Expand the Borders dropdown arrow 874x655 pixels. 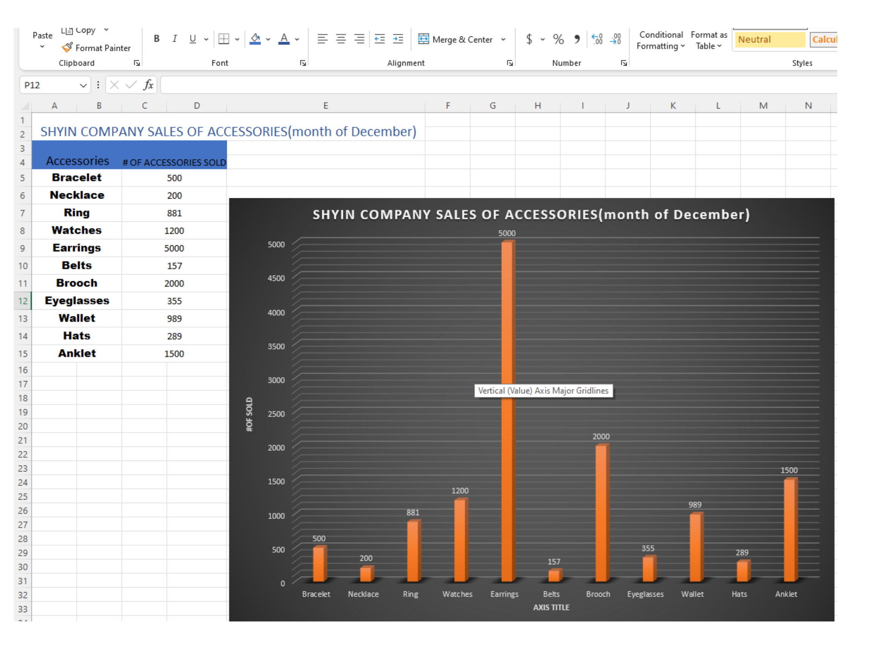coord(237,39)
